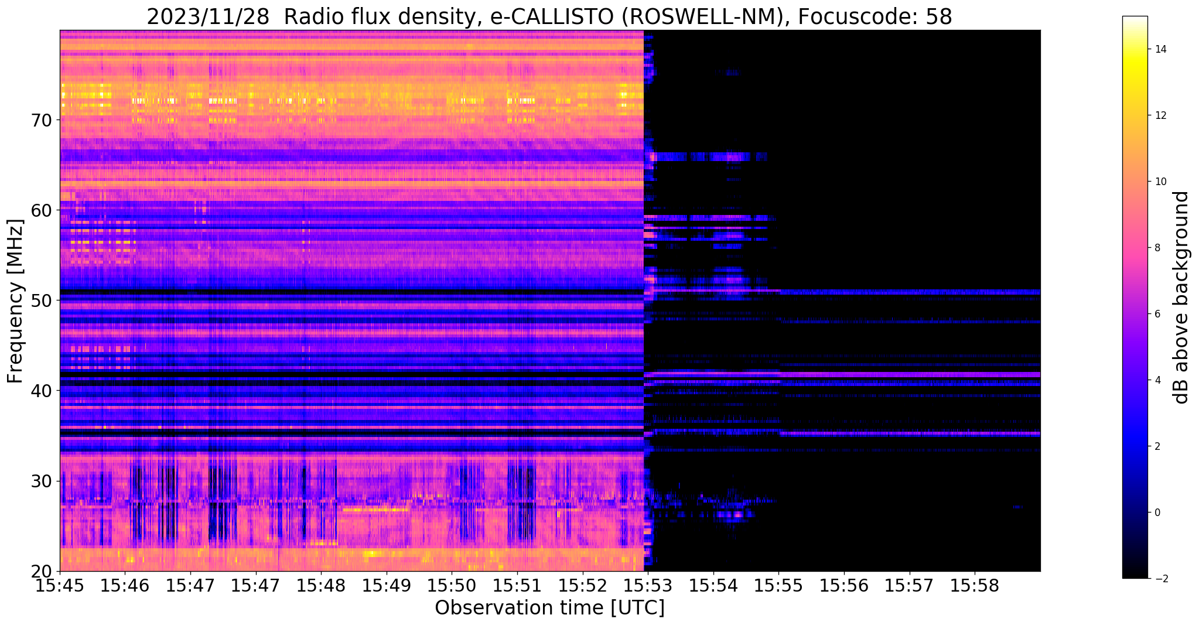Click the colorbar tick label 8
This screenshot has width=1199, height=625.
pyautogui.click(x=1157, y=248)
